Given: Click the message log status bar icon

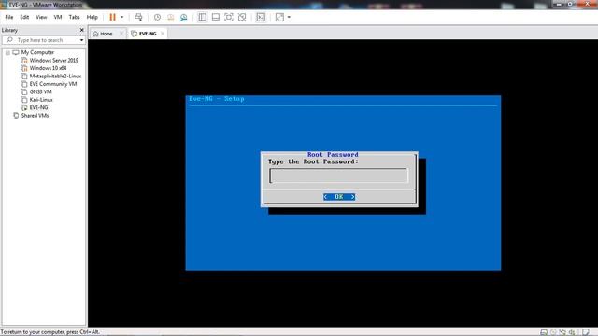Looking at the screenshot, I should click(x=586, y=332).
